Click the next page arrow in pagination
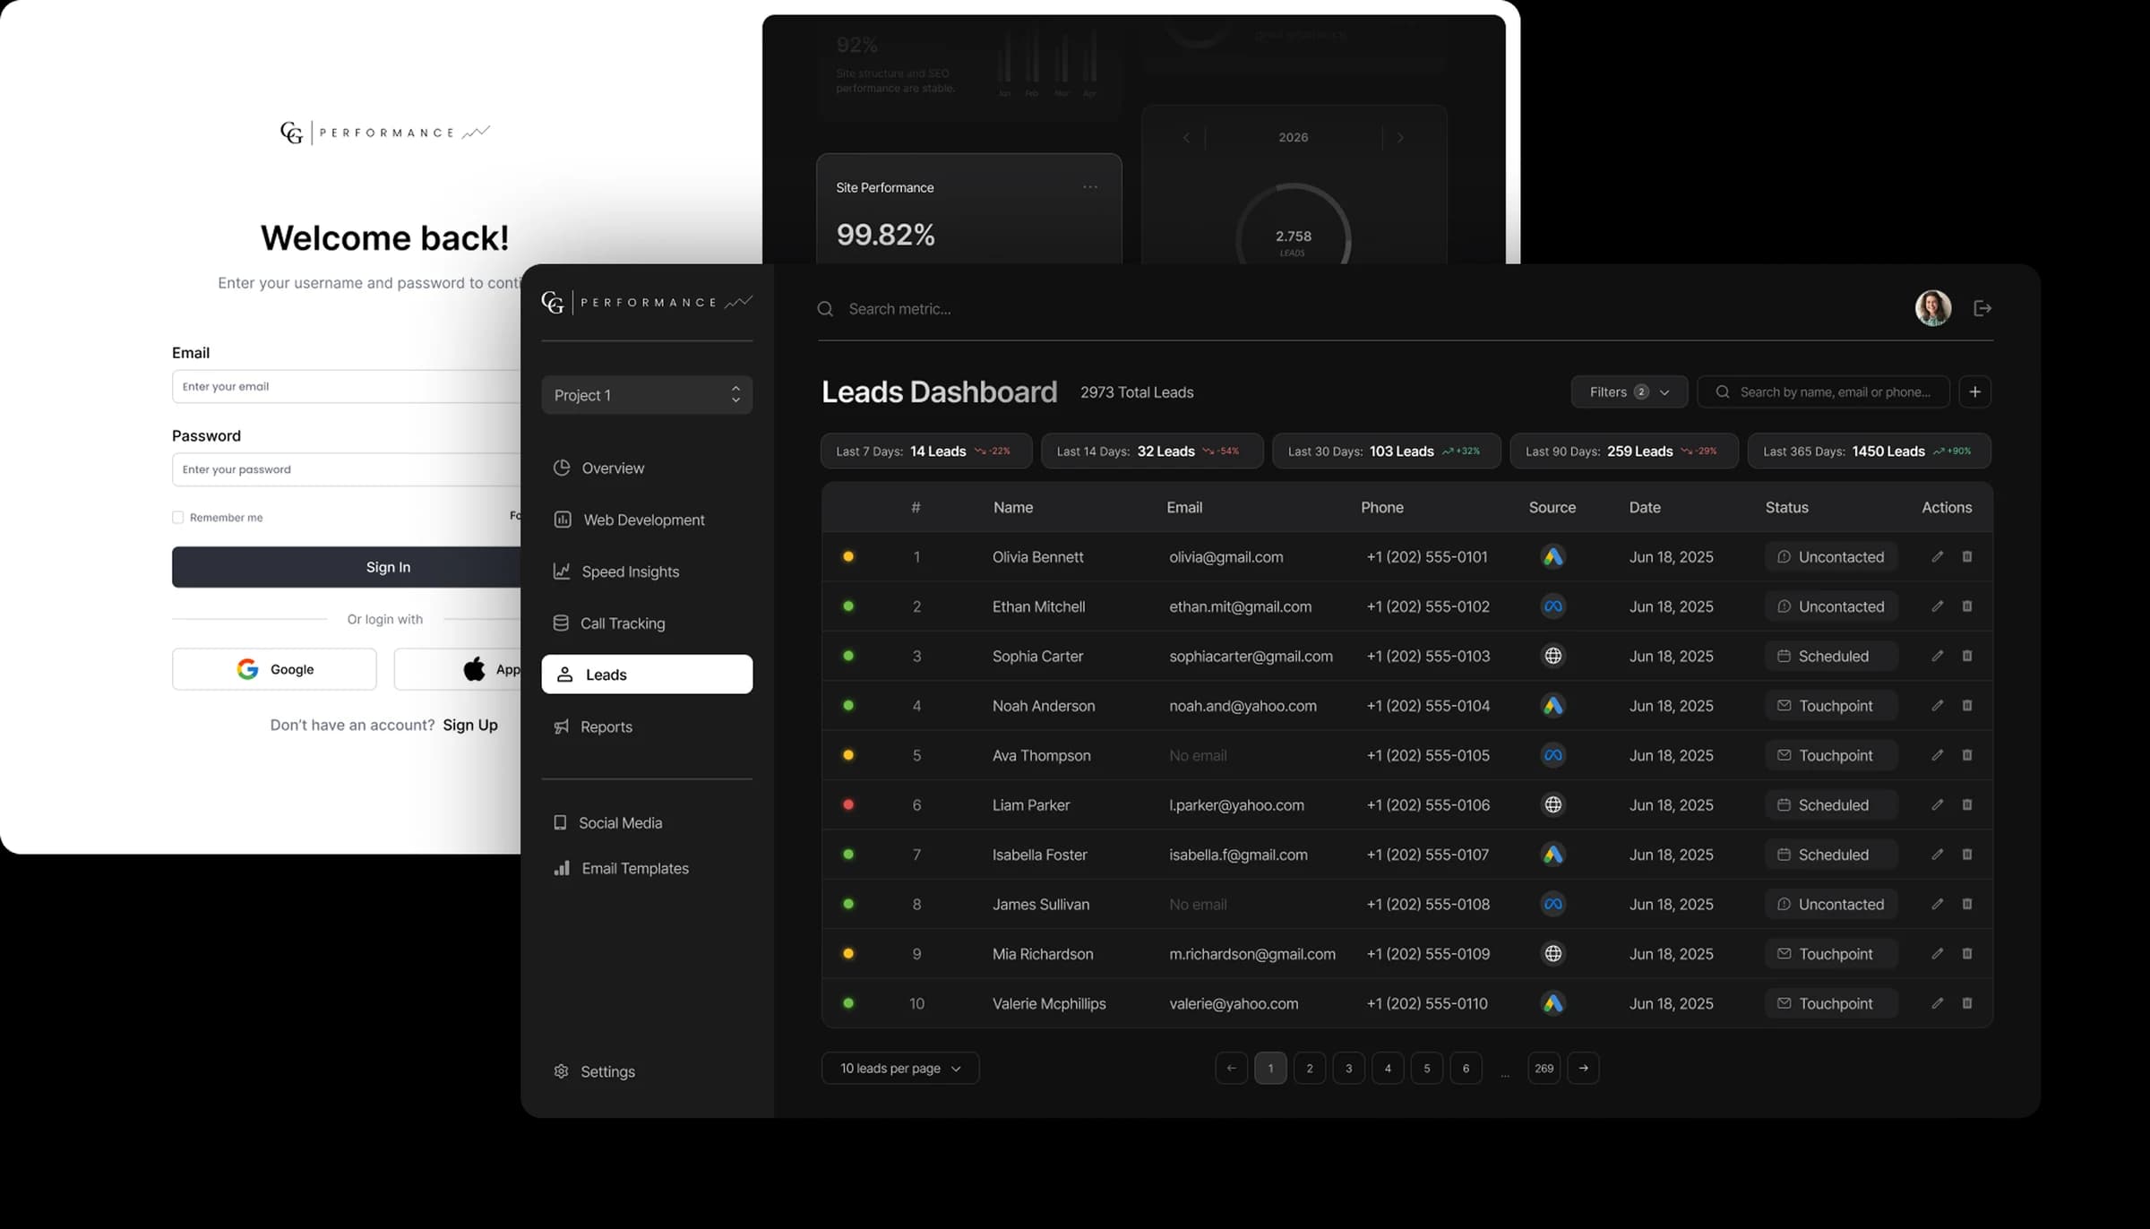The height and width of the screenshot is (1229, 2150). (x=1584, y=1068)
